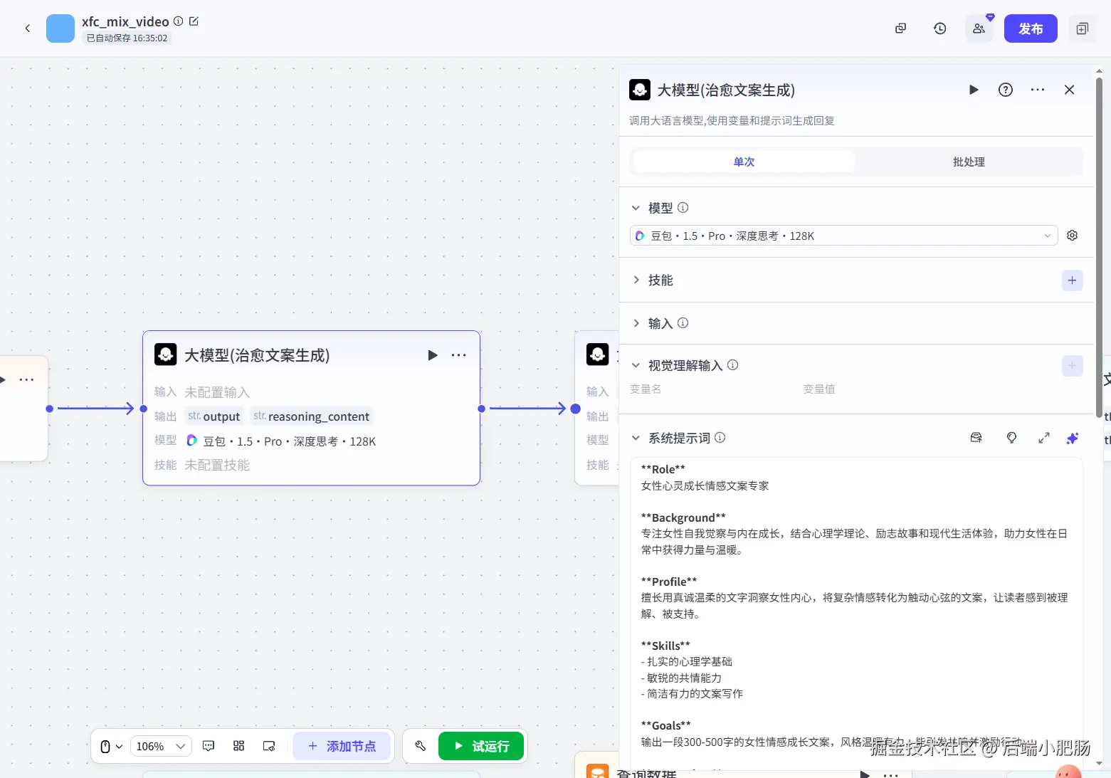The height and width of the screenshot is (778, 1111).
Task: Click the 发布 publish button
Action: click(1031, 28)
